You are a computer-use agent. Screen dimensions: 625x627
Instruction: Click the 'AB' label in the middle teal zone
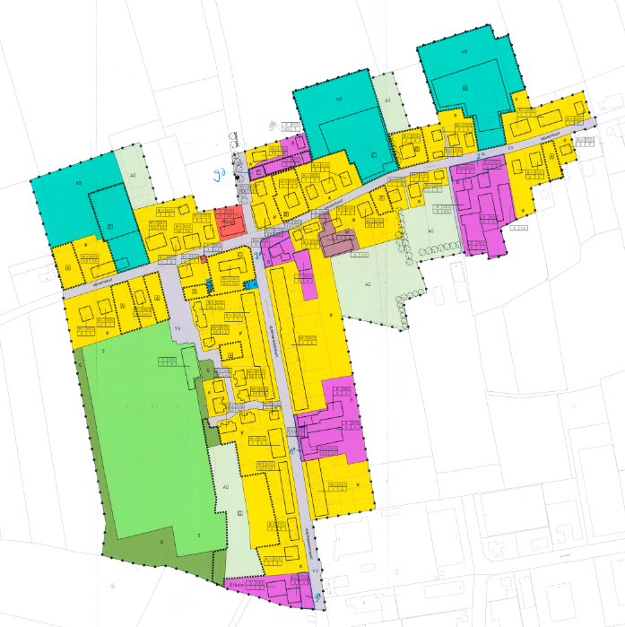tap(339, 99)
